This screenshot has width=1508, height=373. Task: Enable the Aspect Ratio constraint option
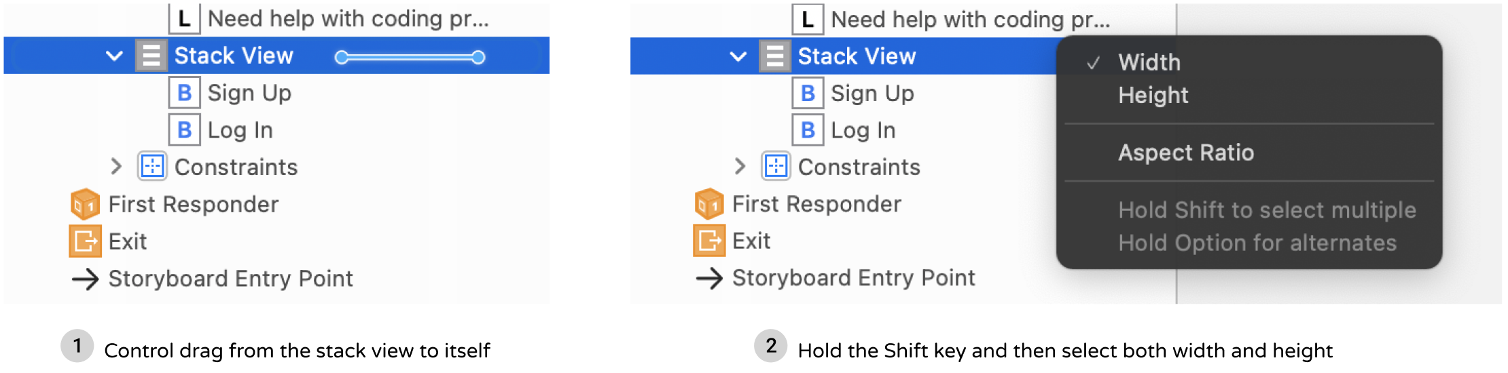coord(1185,153)
